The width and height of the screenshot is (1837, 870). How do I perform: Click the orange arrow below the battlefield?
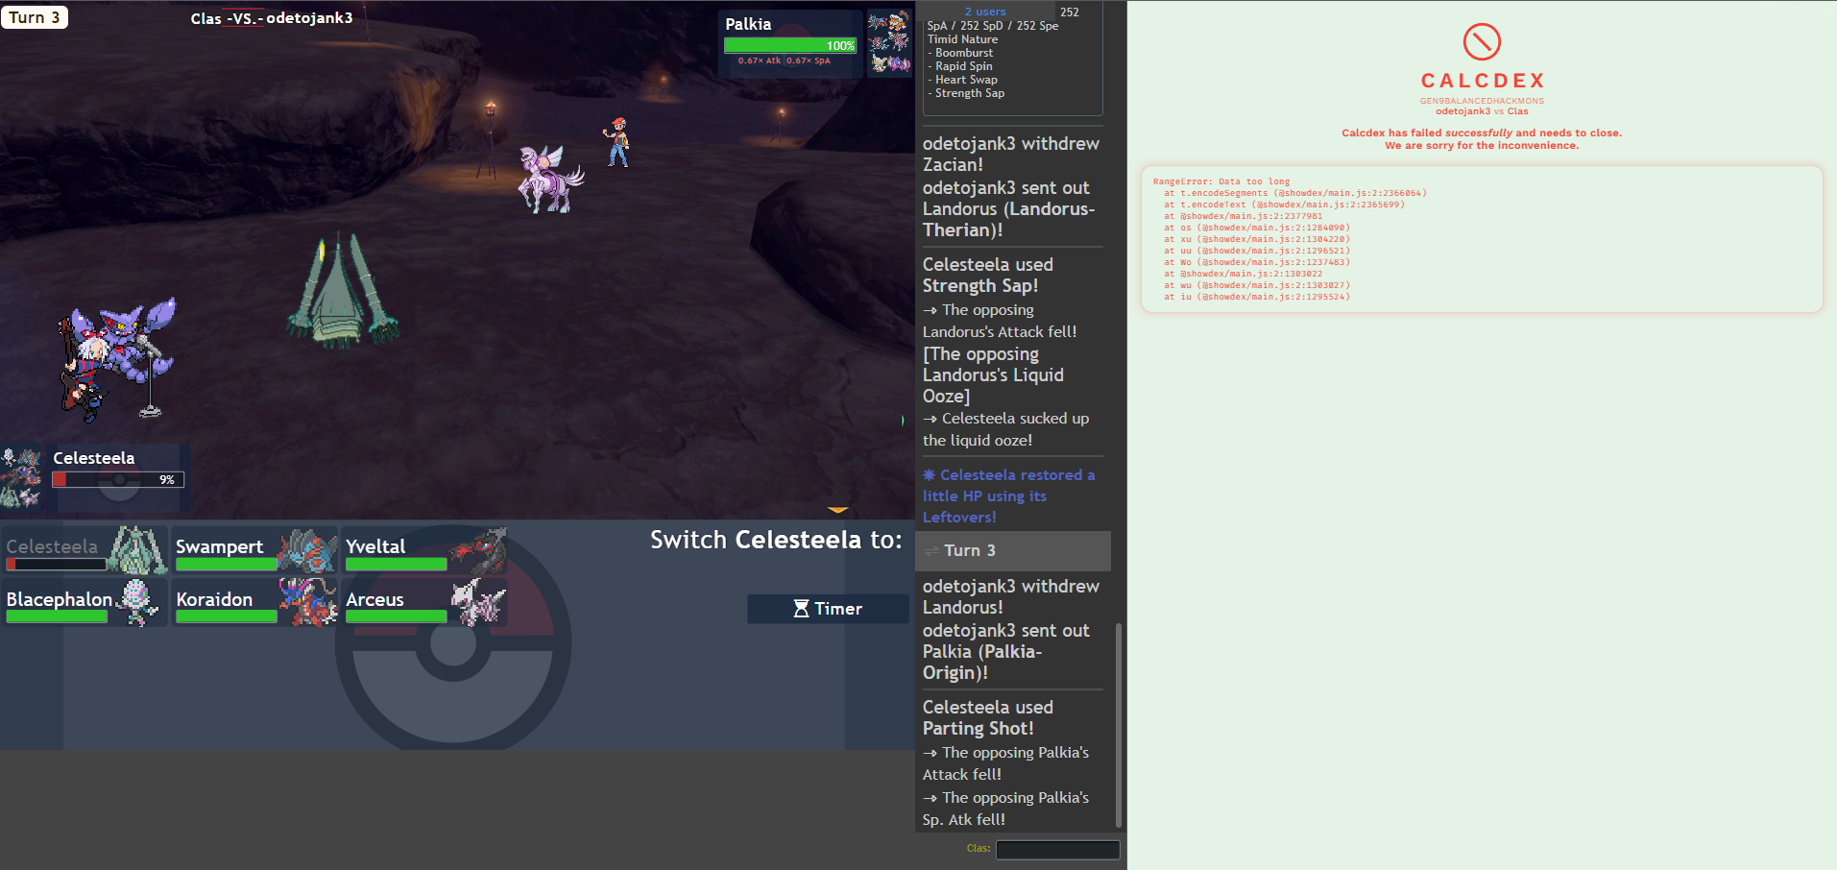tap(837, 510)
